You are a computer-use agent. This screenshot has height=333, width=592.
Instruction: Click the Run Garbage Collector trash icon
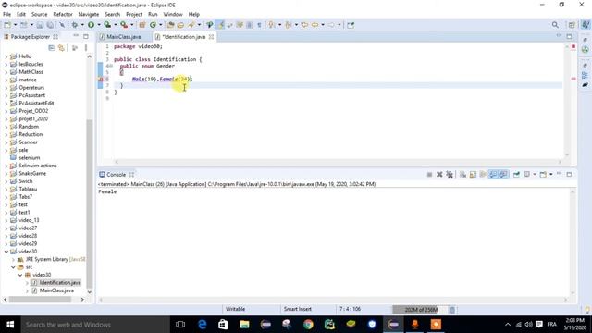pyautogui.click(x=452, y=310)
